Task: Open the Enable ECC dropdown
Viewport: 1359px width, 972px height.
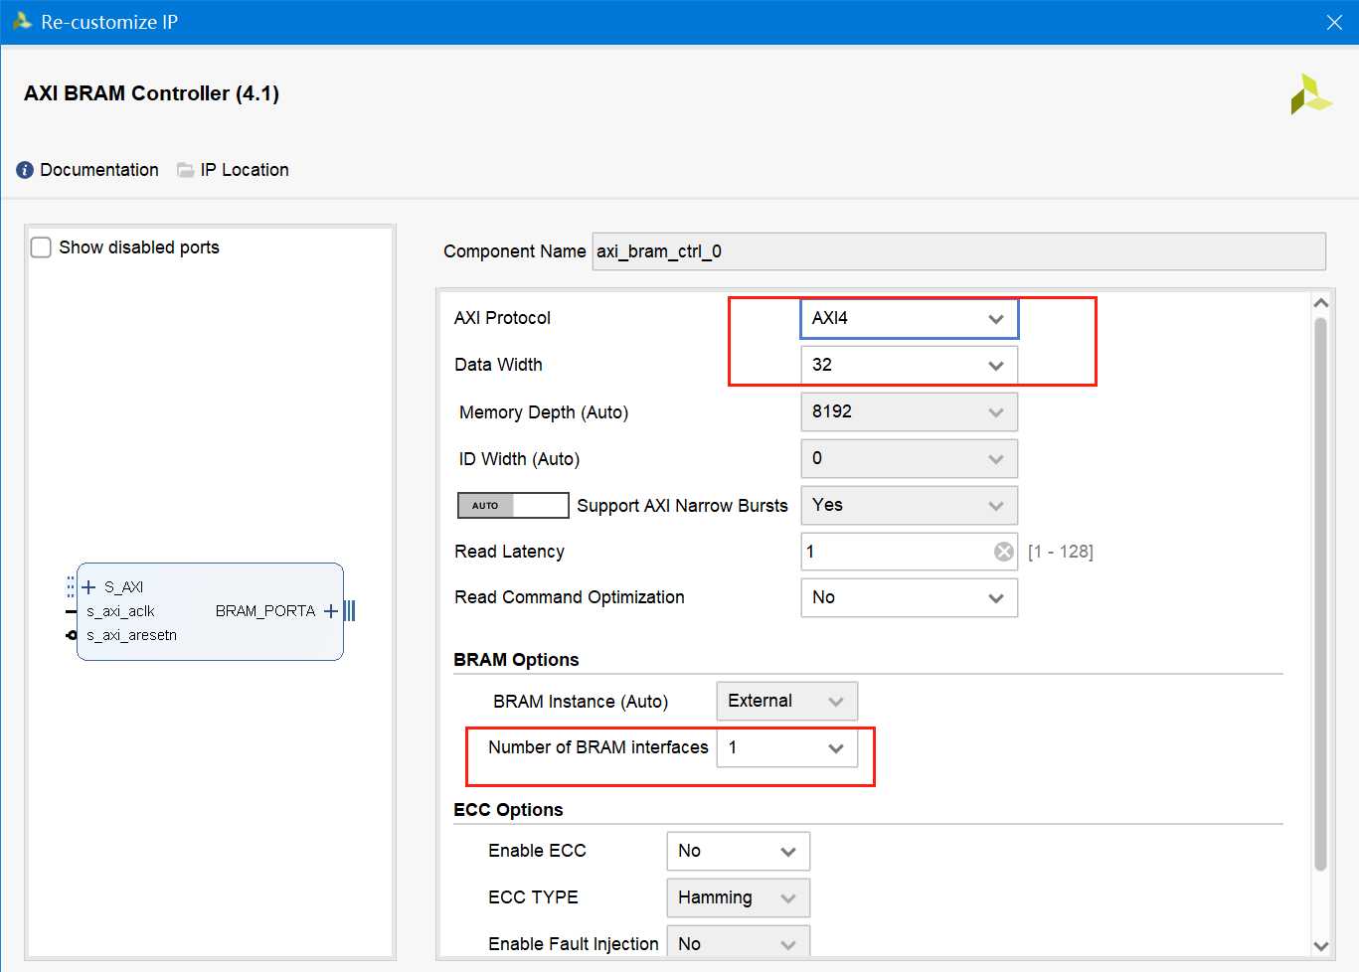Action: coord(739,851)
